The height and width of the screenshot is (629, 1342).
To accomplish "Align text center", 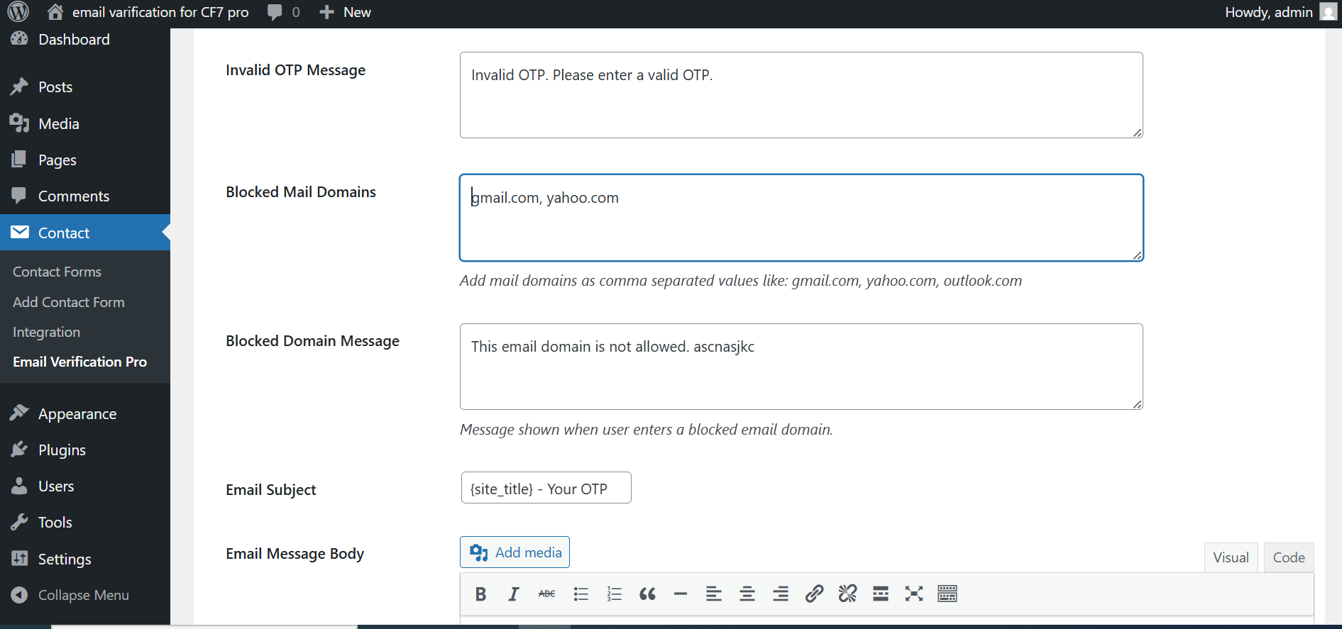I will 747,594.
